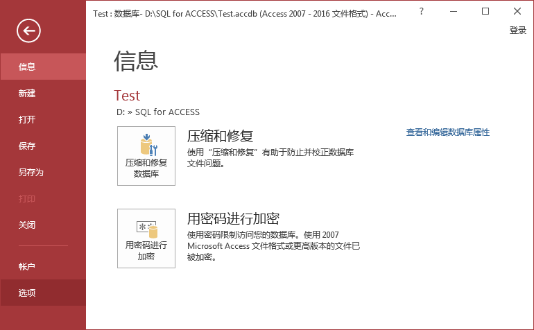The width and height of the screenshot is (534, 330).
Task: Click the database name Test heading
Action: coord(127,96)
